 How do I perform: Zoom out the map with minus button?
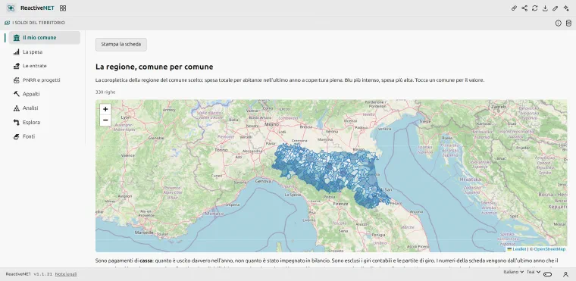pos(105,120)
